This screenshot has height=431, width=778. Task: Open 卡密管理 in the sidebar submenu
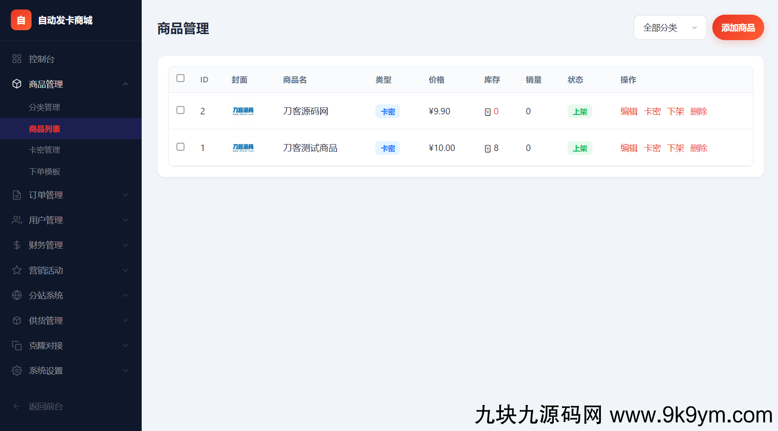(44, 150)
